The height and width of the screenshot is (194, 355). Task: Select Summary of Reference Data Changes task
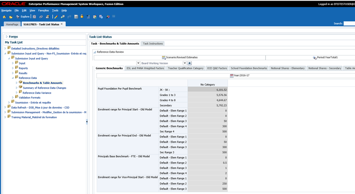[x=44, y=88]
